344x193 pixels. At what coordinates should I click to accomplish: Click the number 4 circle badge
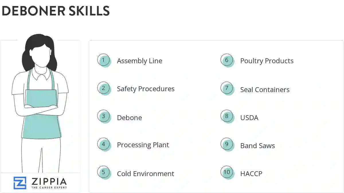click(x=104, y=144)
